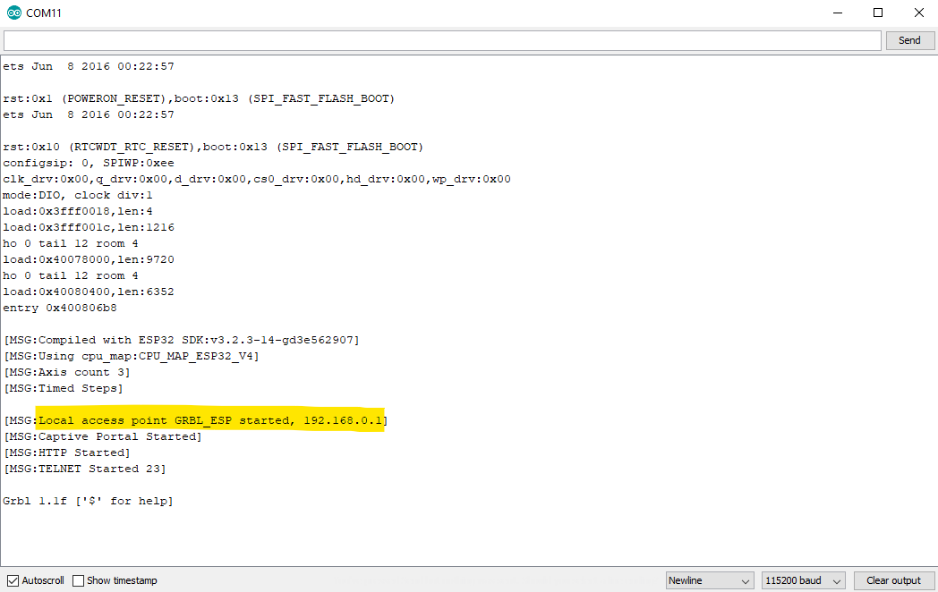The image size is (938, 592).
Task: Open the line ending dropdown set to Newline
Action: [x=709, y=579]
